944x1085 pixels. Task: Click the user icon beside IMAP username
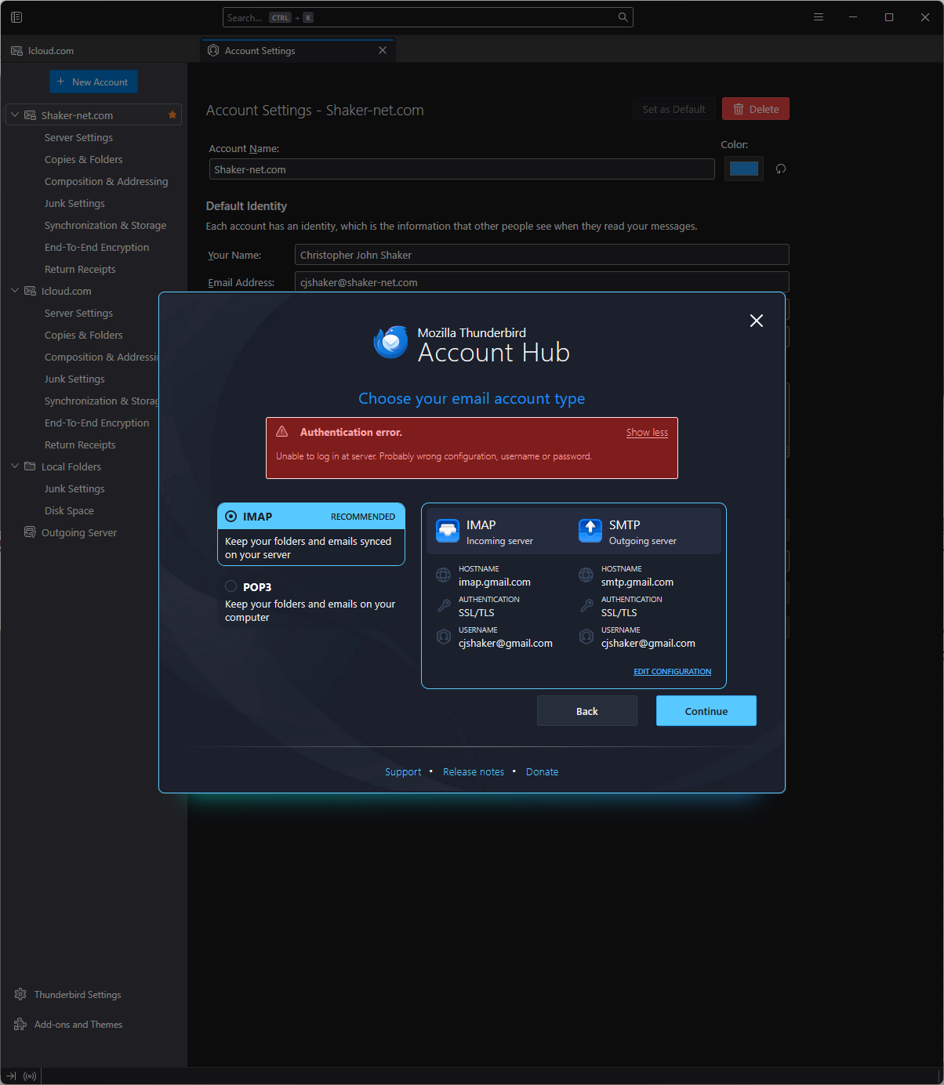coord(444,637)
